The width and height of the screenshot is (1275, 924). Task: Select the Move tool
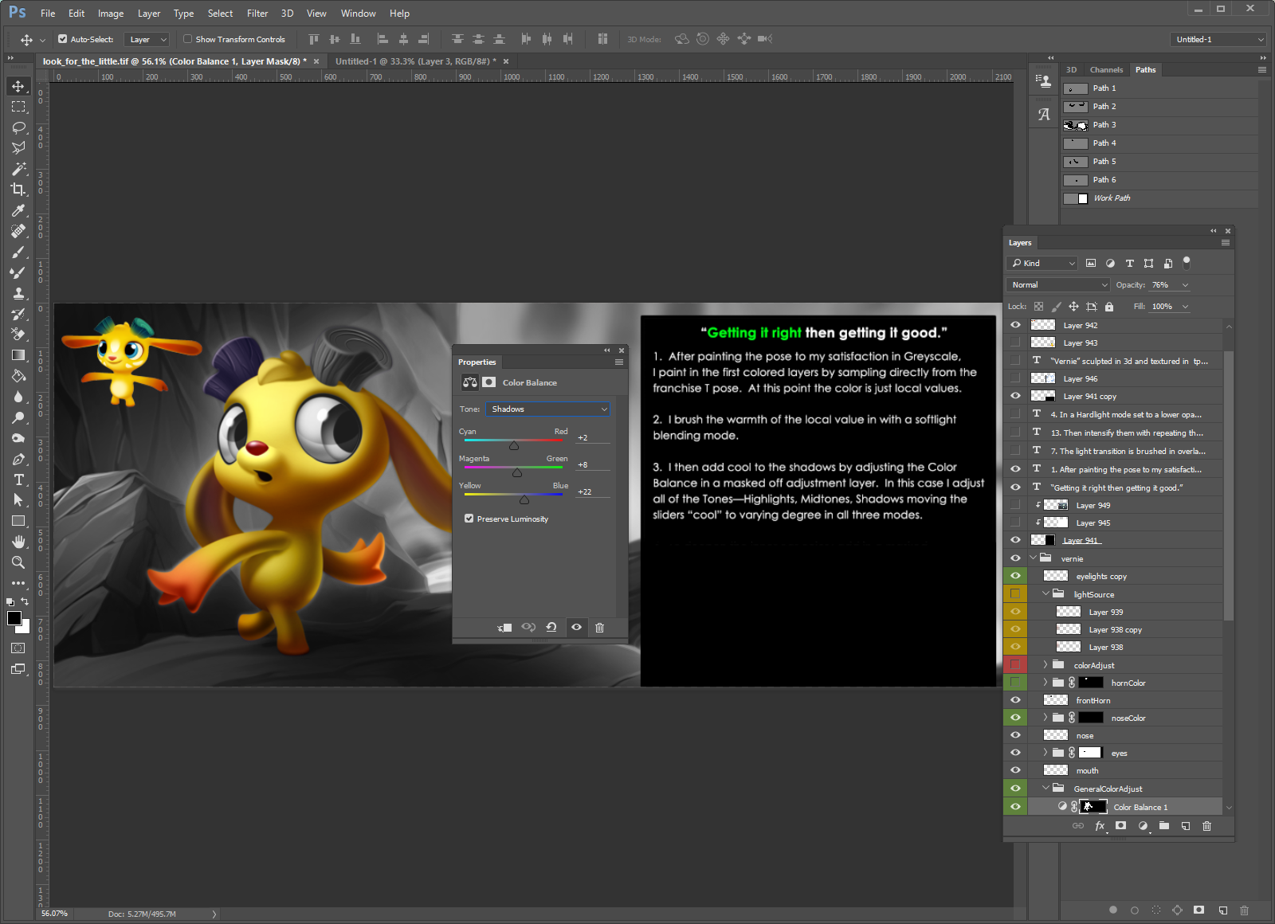[18, 86]
